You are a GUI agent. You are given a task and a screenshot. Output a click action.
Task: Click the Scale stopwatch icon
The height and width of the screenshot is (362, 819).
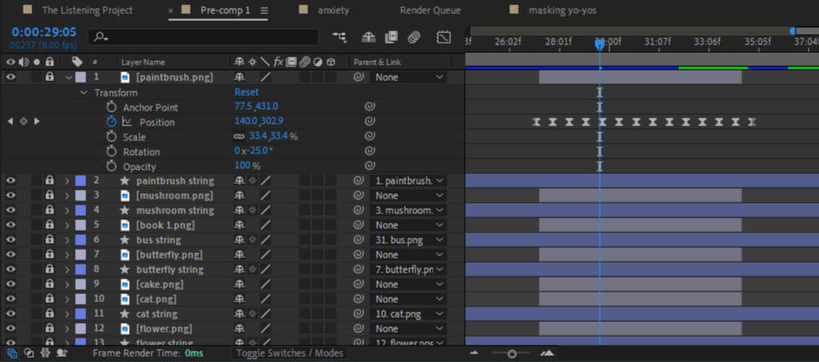click(x=111, y=137)
